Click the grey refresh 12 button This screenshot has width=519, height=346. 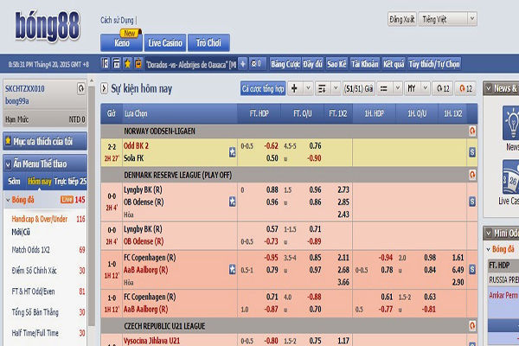point(443,88)
